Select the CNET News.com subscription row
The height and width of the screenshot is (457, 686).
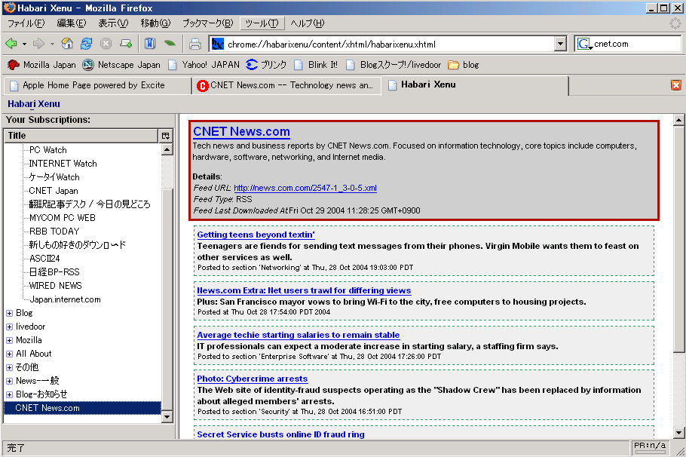coord(82,407)
